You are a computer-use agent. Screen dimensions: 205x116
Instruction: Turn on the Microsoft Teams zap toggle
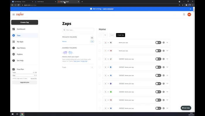(158, 84)
